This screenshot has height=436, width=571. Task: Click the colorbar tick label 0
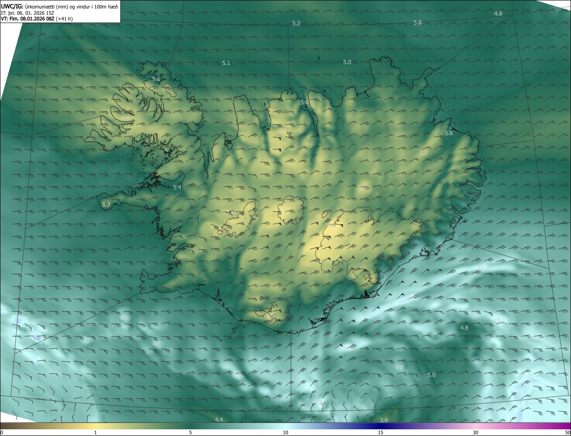[x=2, y=432]
